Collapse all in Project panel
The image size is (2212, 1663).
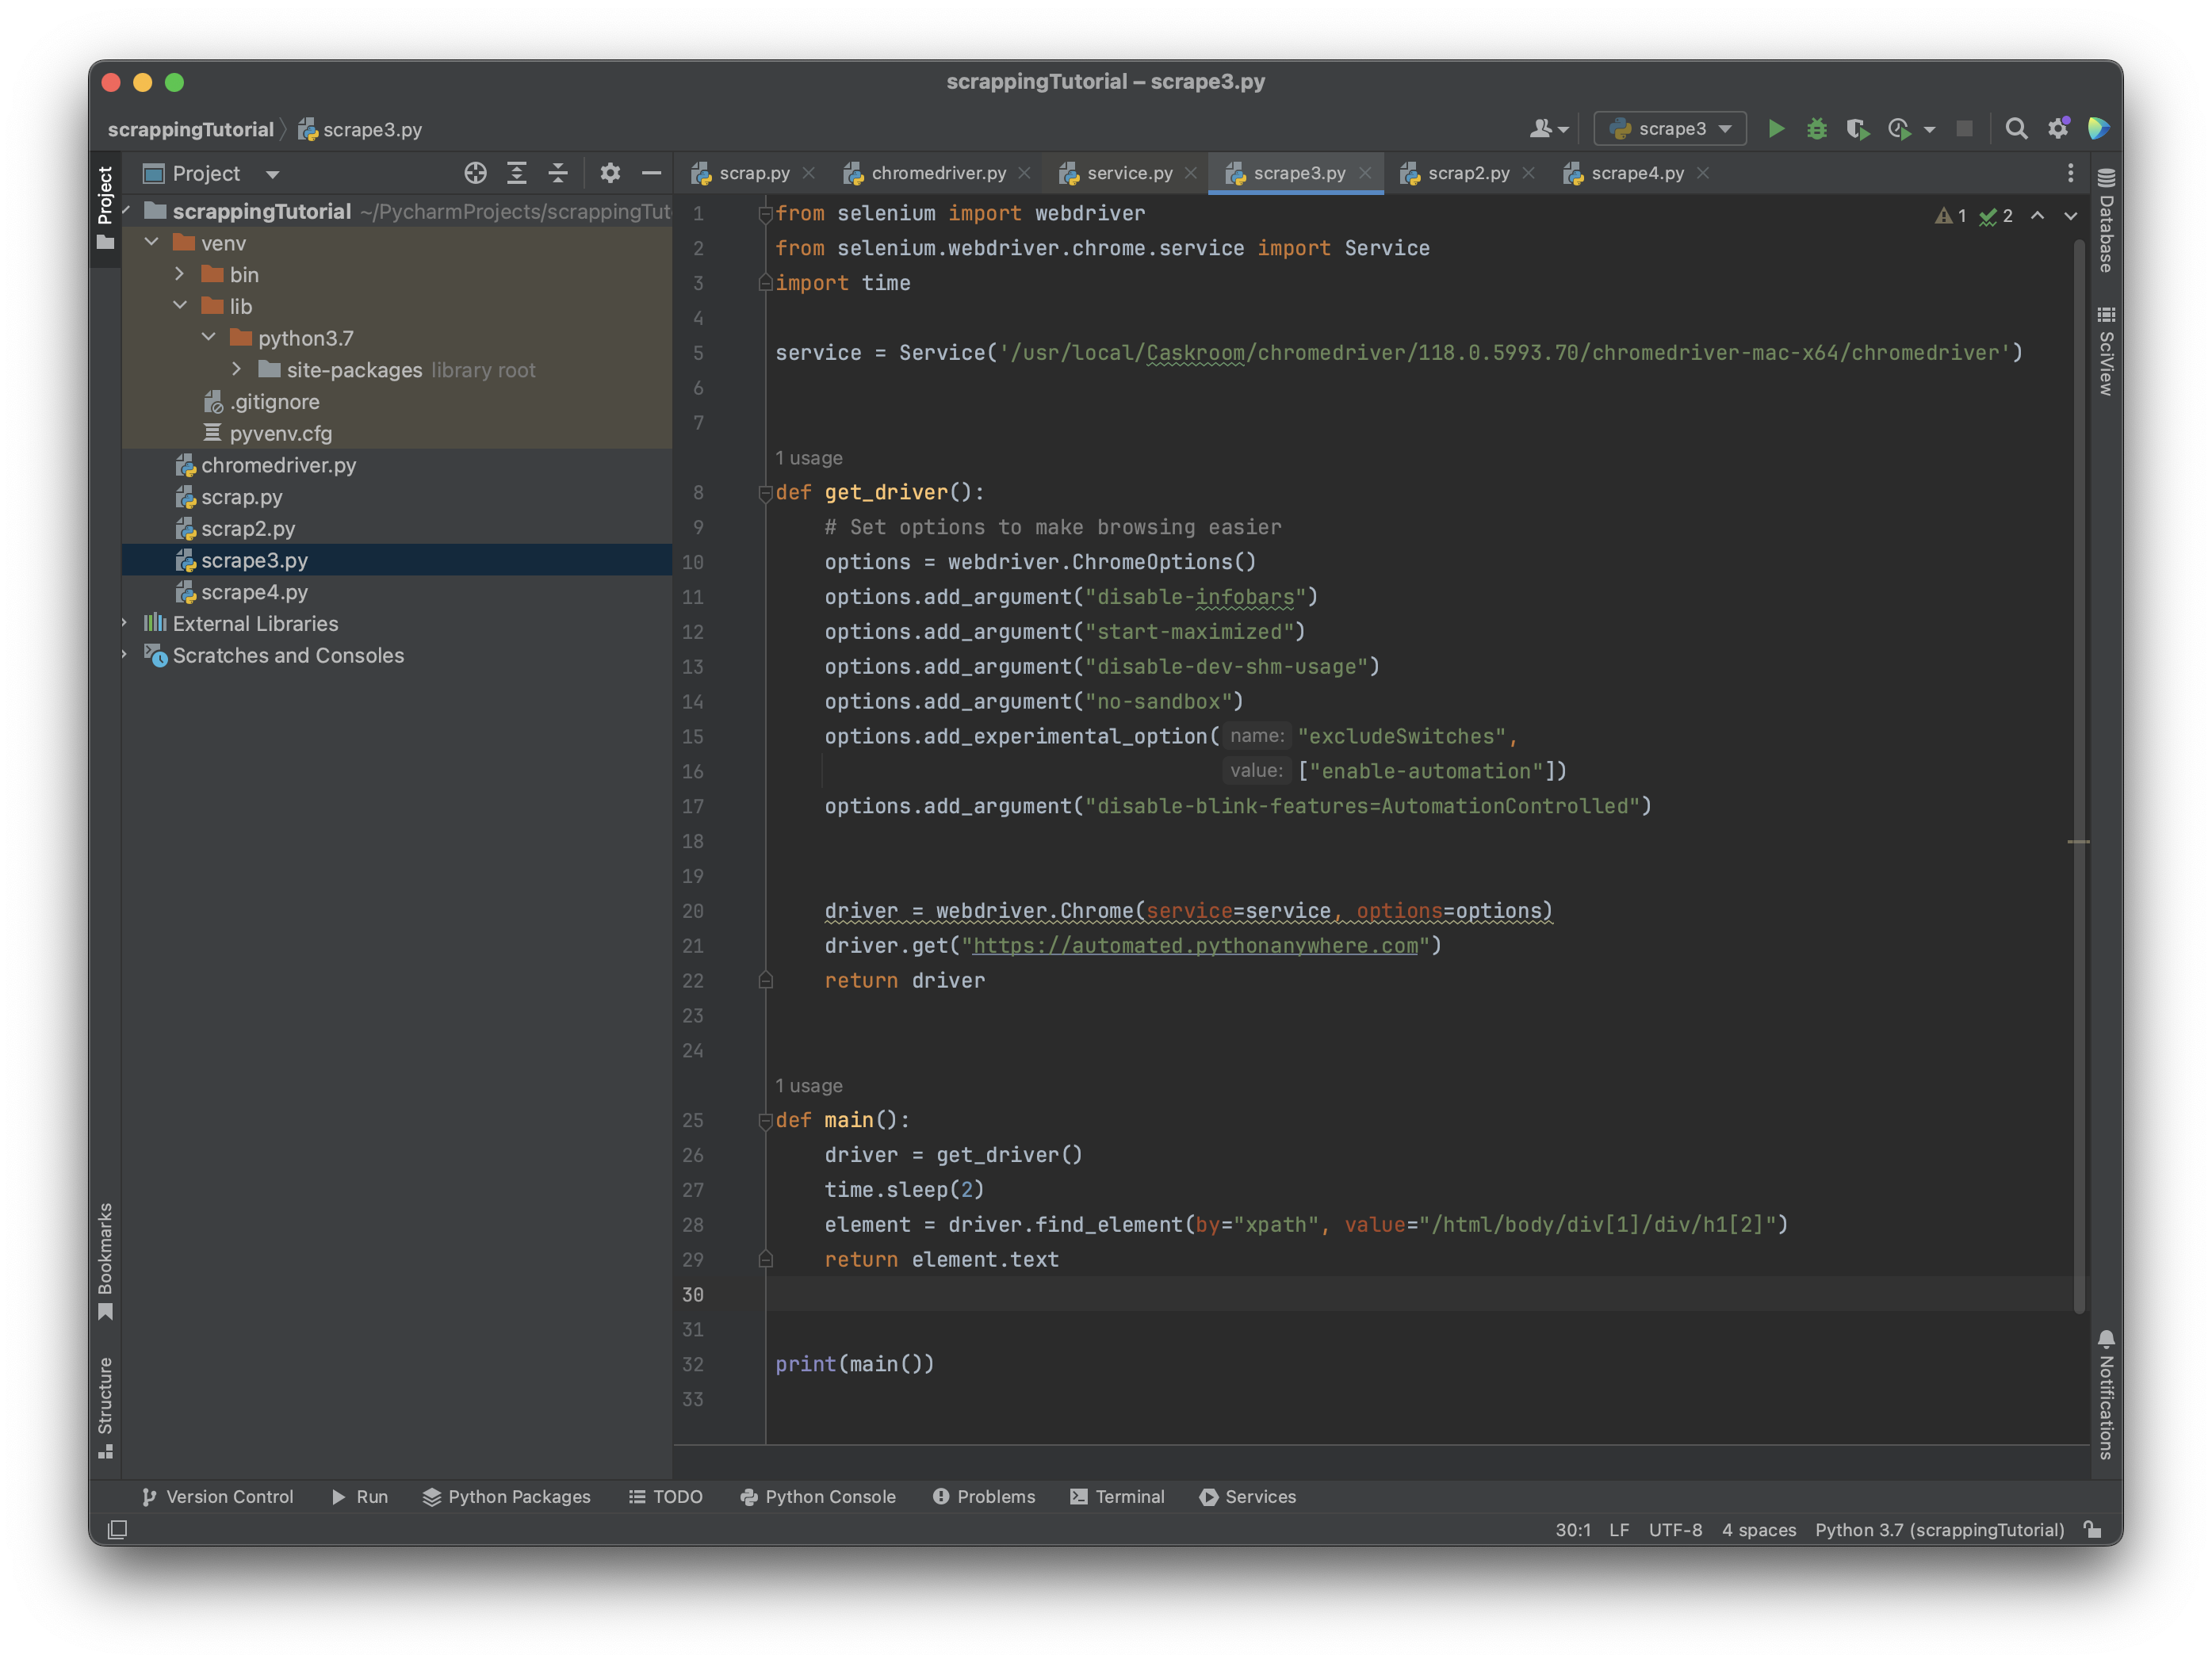[x=558, y=173]
